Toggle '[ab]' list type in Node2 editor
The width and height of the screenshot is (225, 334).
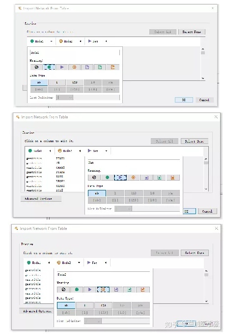point(66,312)
